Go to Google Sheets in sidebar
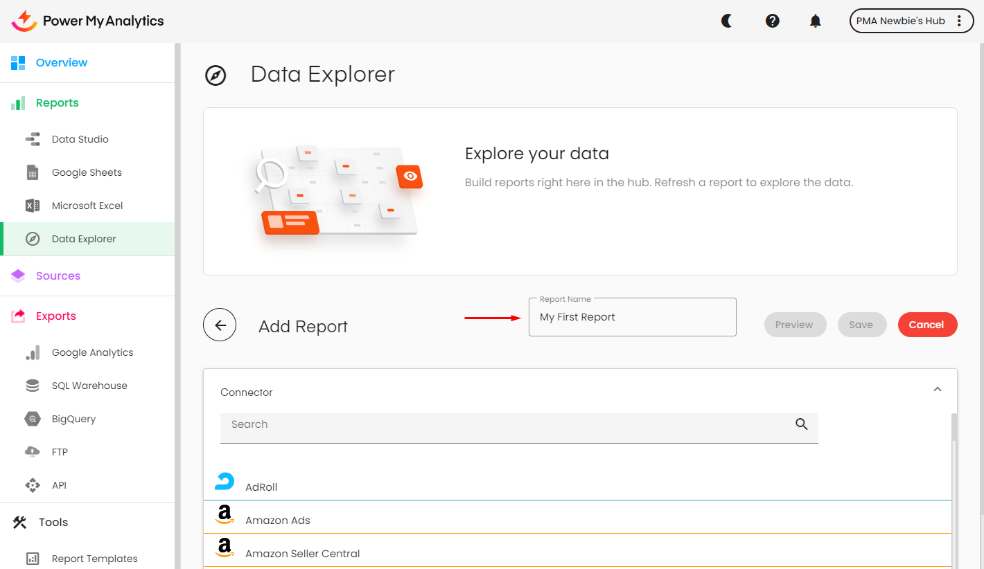Image resolution: width=984 pixels, height=569 pixels. tap(87, 172)
